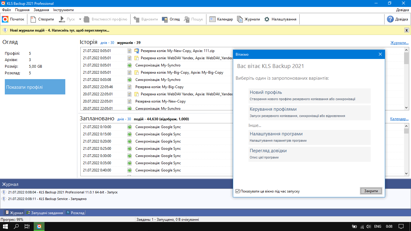Screen dimensions: 411x231
Task: Open the Календар toolbar button
Action: [221, 19]
